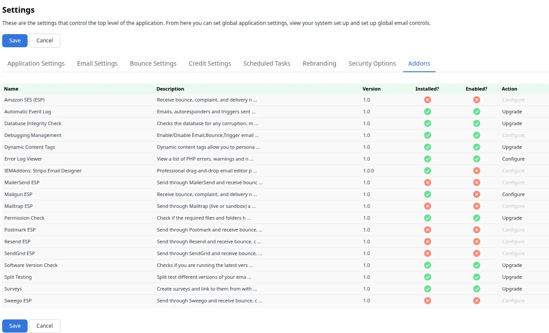Switch to the Rebranding tab

pos(319,63)
